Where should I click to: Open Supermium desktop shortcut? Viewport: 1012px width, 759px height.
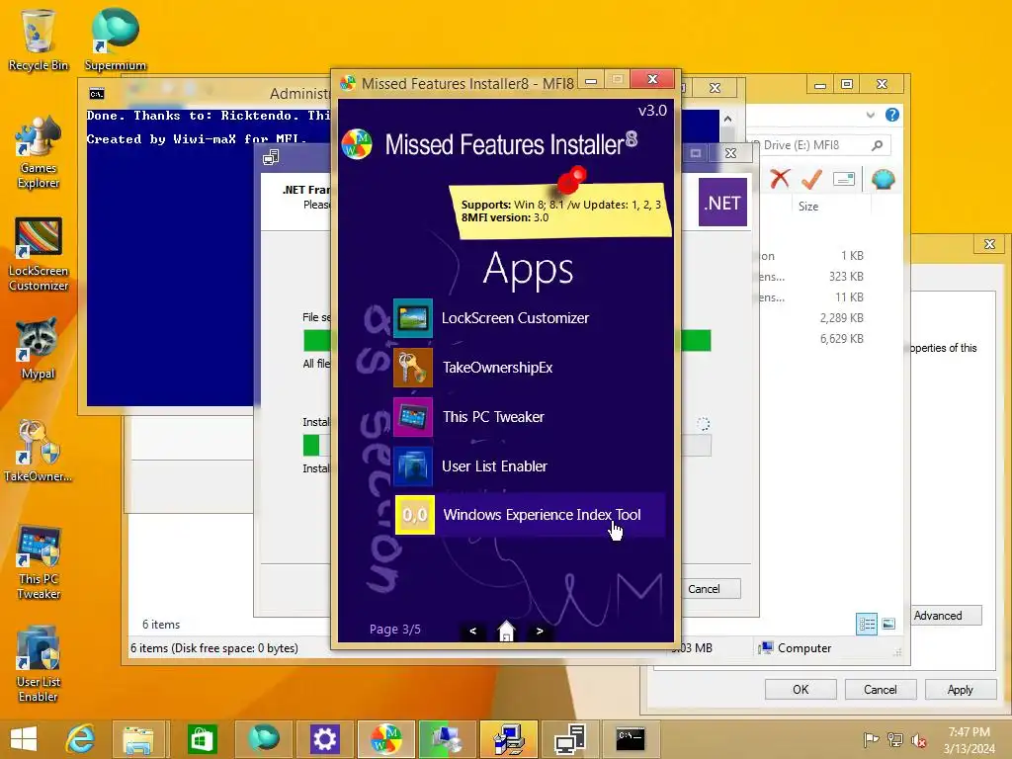click(x=115, y=40)
